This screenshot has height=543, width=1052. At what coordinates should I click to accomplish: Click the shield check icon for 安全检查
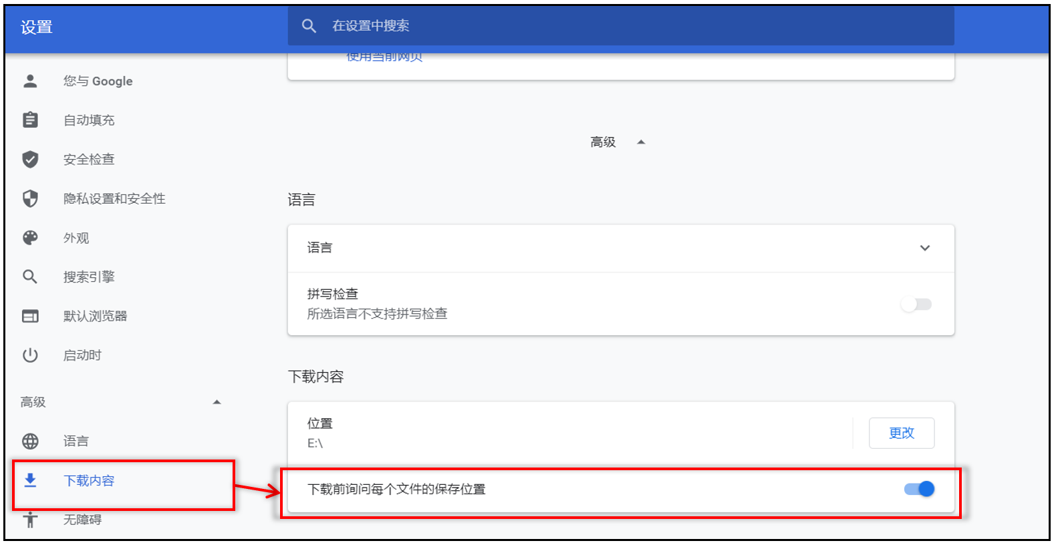30,159
